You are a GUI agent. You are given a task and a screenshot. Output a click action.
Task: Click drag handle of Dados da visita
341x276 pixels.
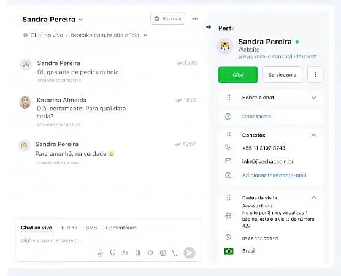click(x=229, y=197)
